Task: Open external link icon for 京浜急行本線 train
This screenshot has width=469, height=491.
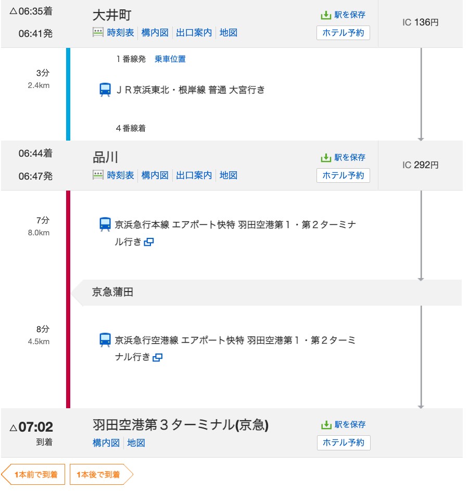Action: point(148,242)
